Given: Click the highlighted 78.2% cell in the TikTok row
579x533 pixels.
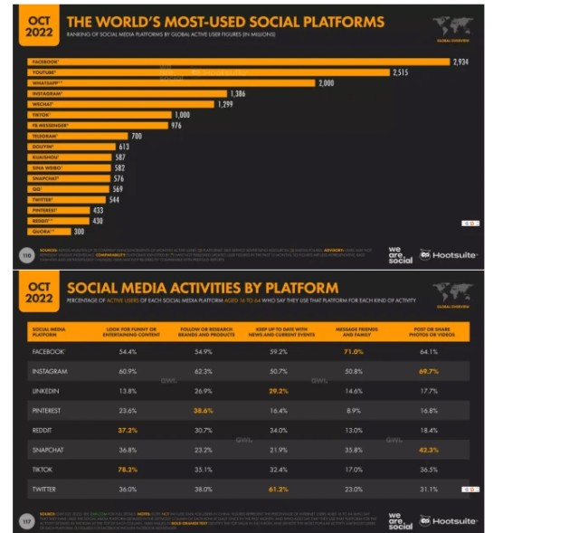Looking at the screenshot, I should click(128, 470).
